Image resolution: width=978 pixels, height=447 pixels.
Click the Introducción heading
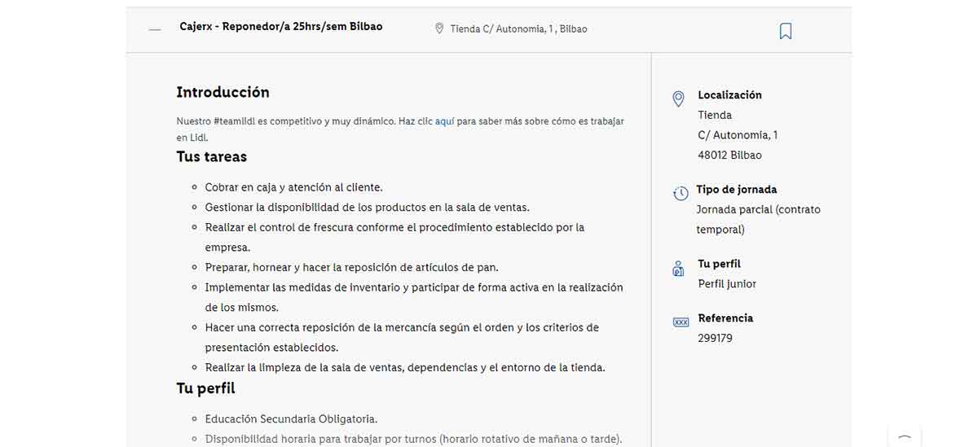pos(222,92)
